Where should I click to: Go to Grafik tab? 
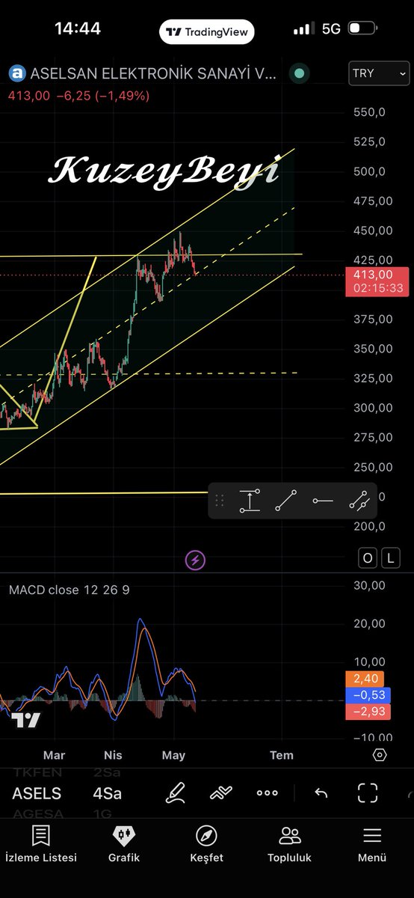[124, 844]
